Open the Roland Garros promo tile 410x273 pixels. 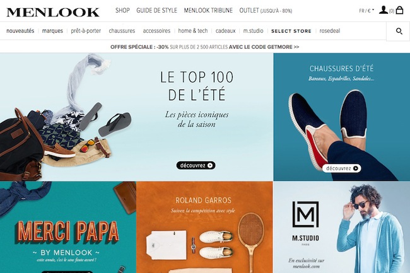(x=204, y=227)
